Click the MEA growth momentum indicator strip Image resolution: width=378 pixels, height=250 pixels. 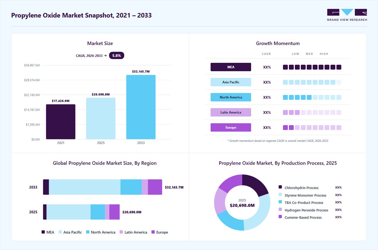[x=312, y=67]
